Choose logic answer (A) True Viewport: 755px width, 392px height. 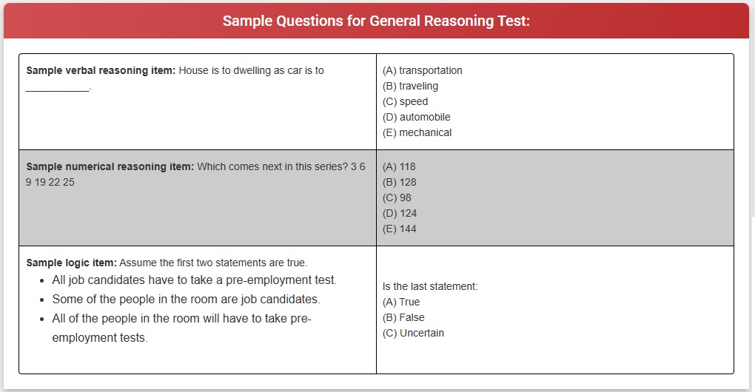[x=401, y=302]
